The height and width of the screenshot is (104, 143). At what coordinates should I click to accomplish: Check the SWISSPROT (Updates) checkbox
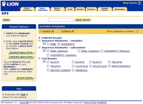[48, 55]
